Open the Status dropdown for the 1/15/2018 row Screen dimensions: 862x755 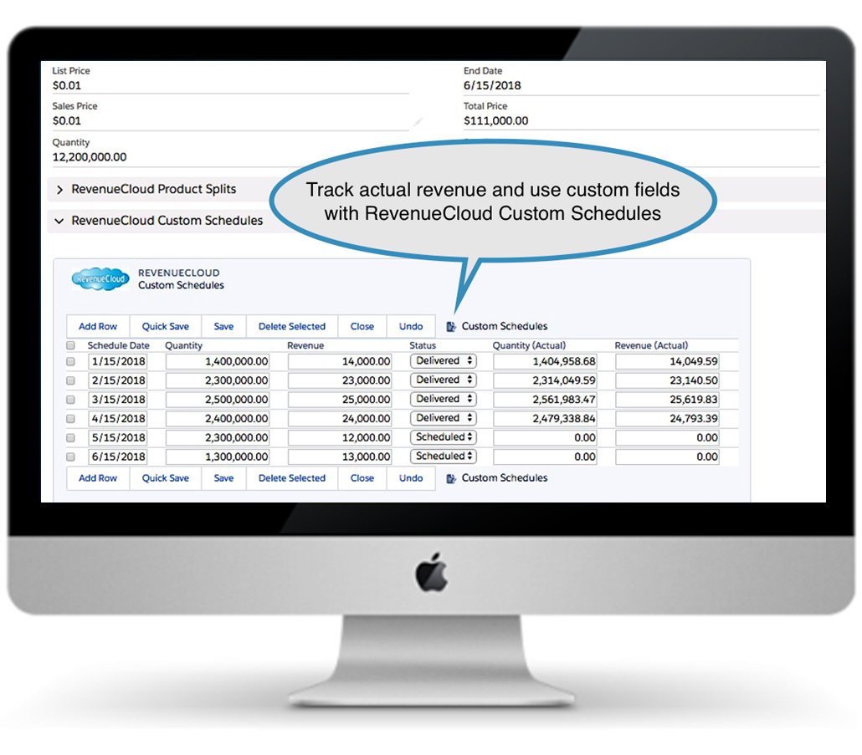coord(443,360)
